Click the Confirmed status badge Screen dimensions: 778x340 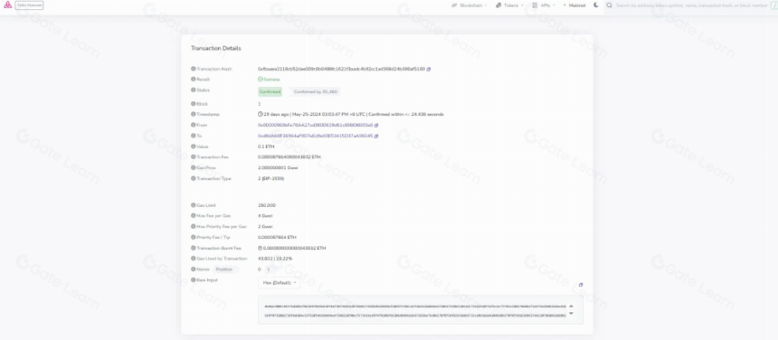pyautogui.click(x=270, y=91)
